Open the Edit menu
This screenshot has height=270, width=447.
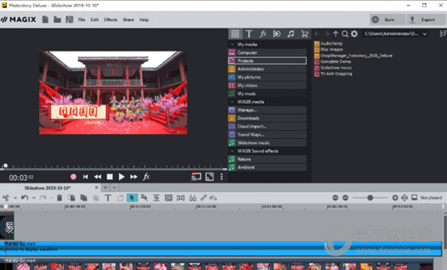tap(95, 19)
